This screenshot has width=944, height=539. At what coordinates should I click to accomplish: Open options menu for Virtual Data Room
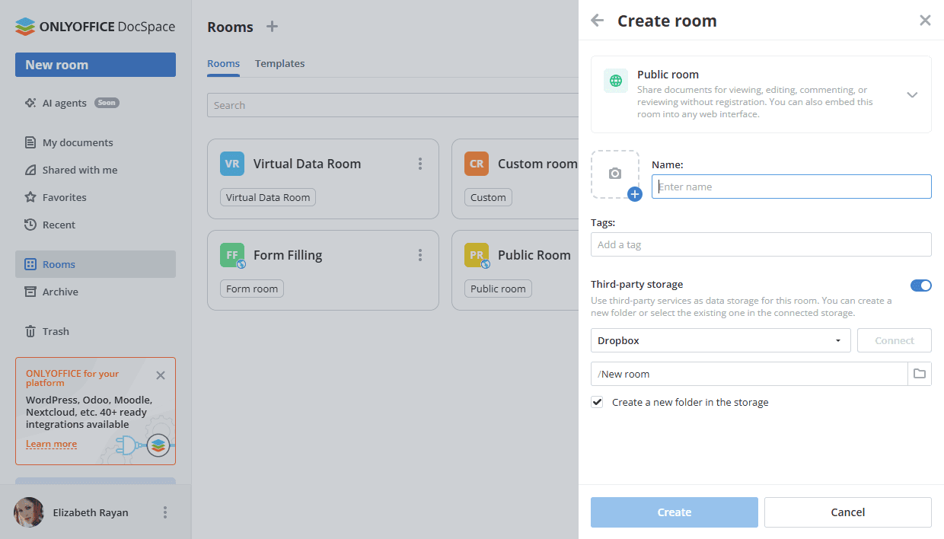click(419, 163)
